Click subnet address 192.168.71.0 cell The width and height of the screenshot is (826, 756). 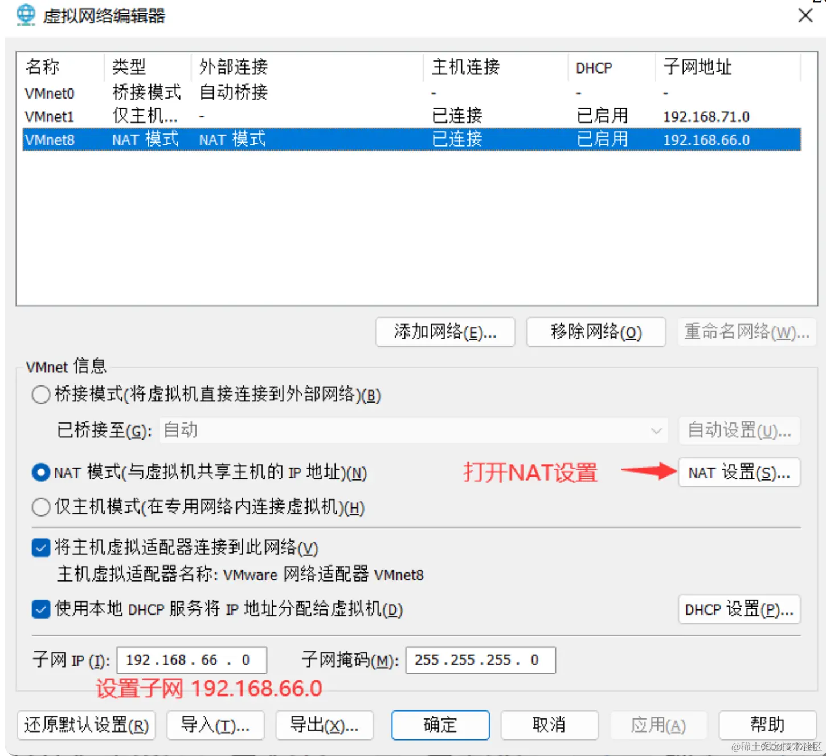[x=706, y=117]
